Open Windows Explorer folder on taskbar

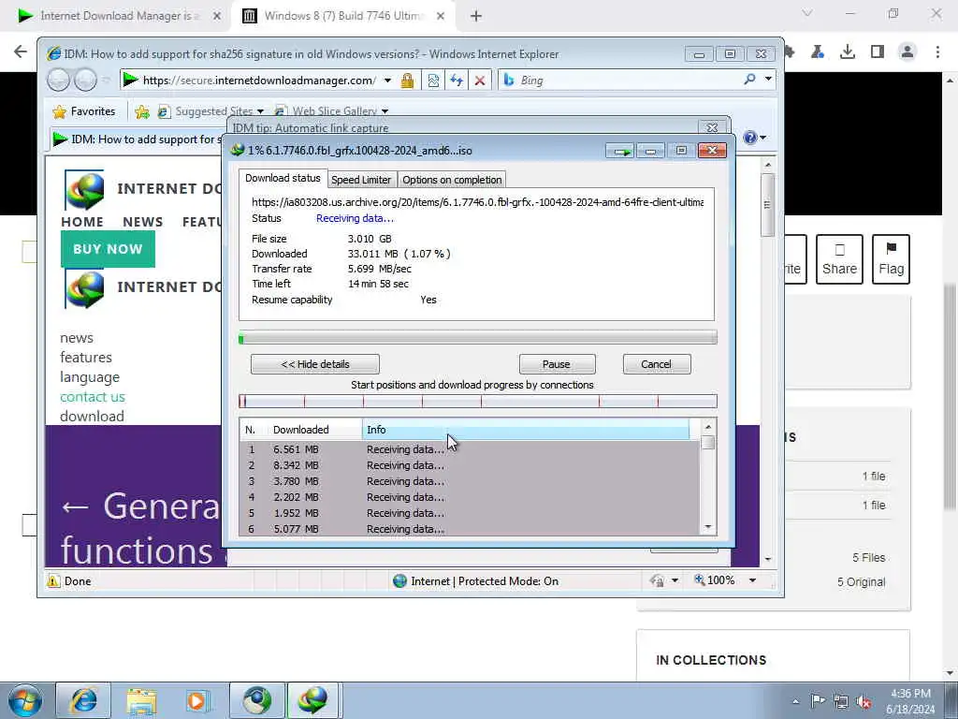click(x=142, y=700)
